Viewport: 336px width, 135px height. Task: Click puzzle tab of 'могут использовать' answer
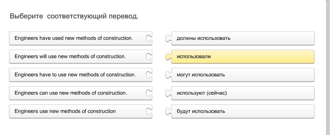168,75
